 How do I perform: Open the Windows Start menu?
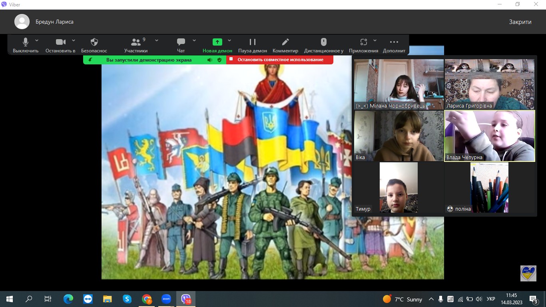click(10, 299)
